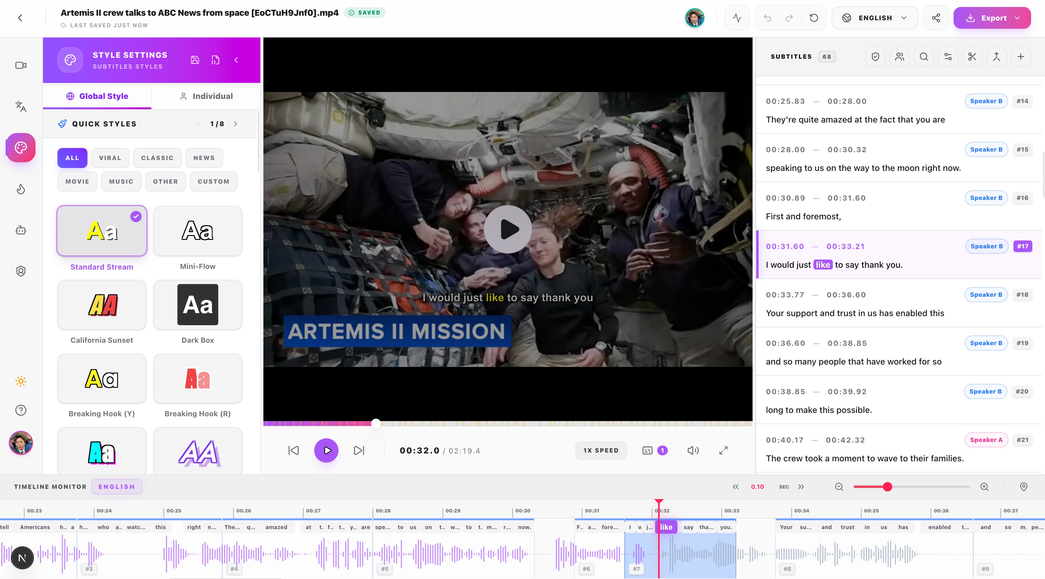Click the style code file icon
This screenshot has height=579, width=1045.
(216, 60)
